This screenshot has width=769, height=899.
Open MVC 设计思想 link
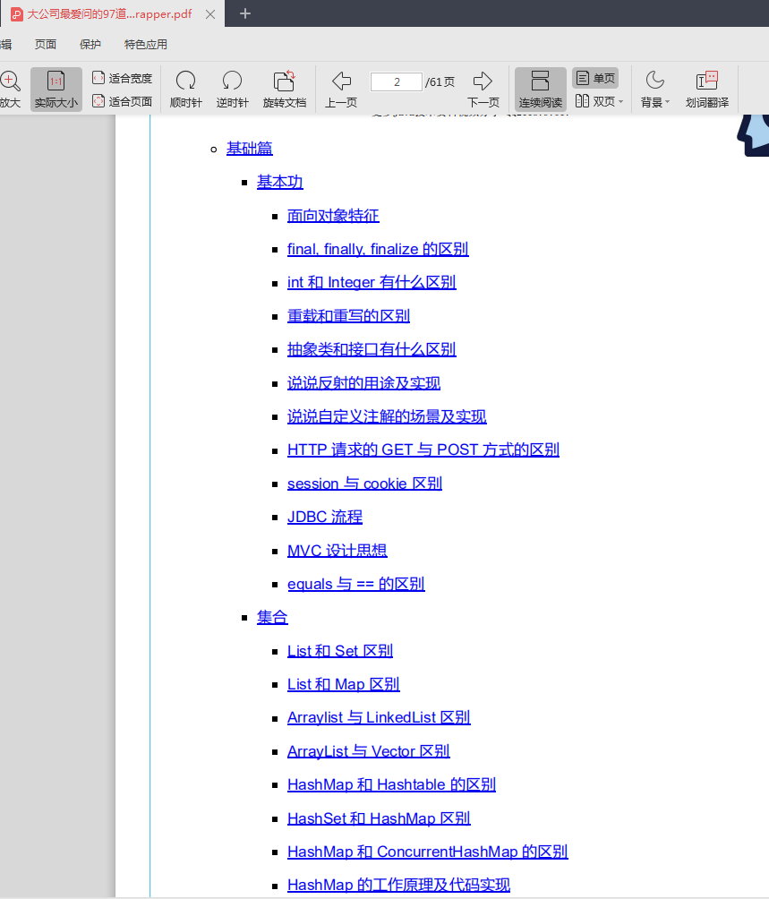click(337, 551)
